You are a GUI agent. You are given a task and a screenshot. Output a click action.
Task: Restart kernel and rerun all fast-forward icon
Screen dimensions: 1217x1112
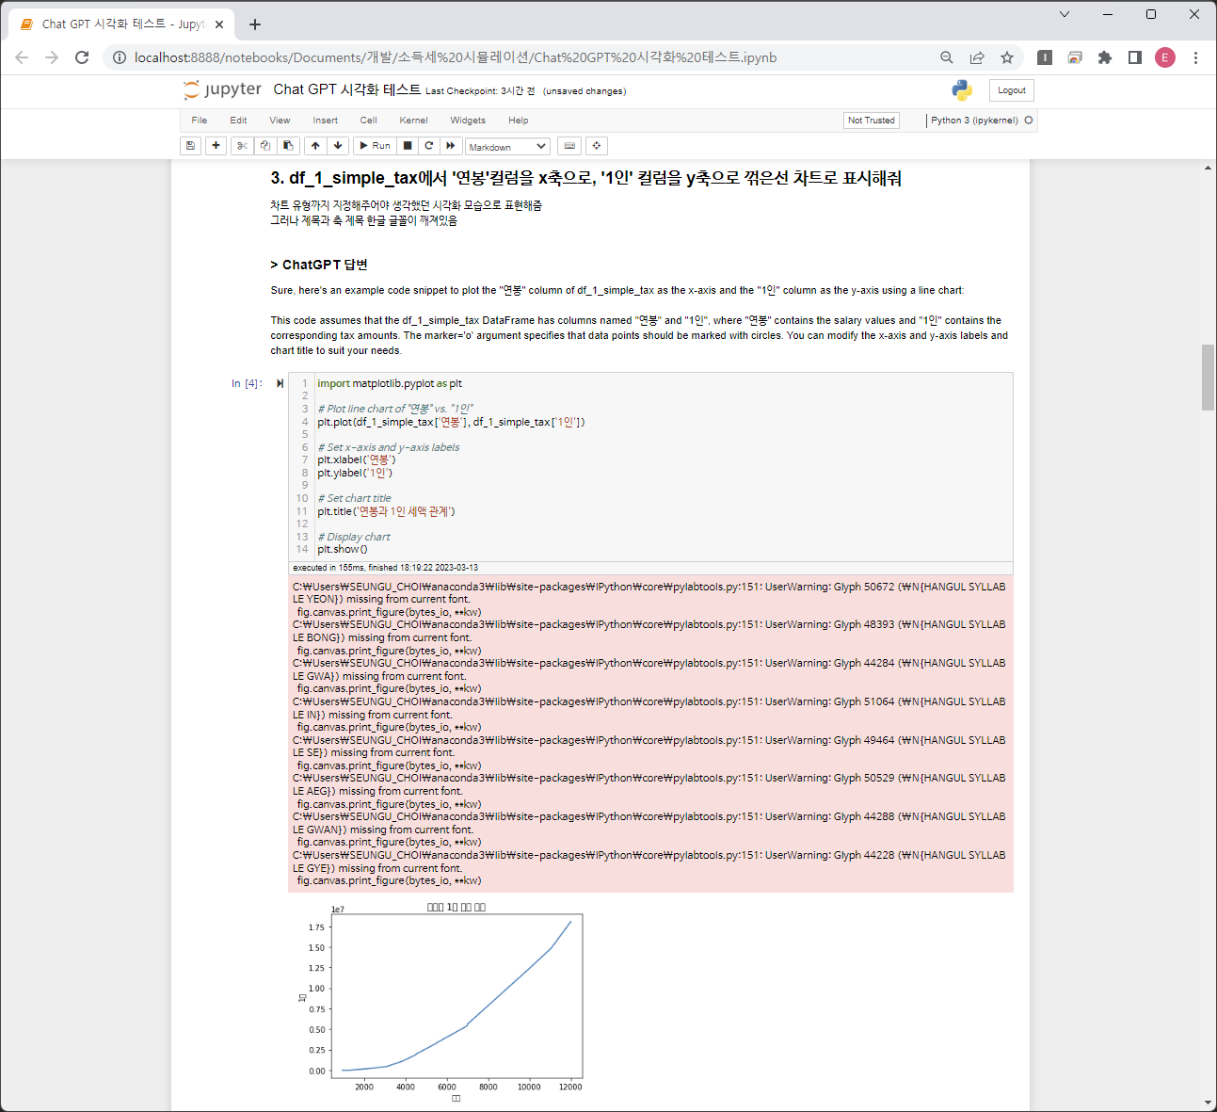451,146
